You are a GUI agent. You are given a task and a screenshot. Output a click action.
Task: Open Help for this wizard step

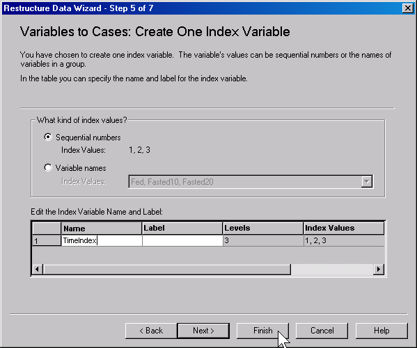(381, 331)
